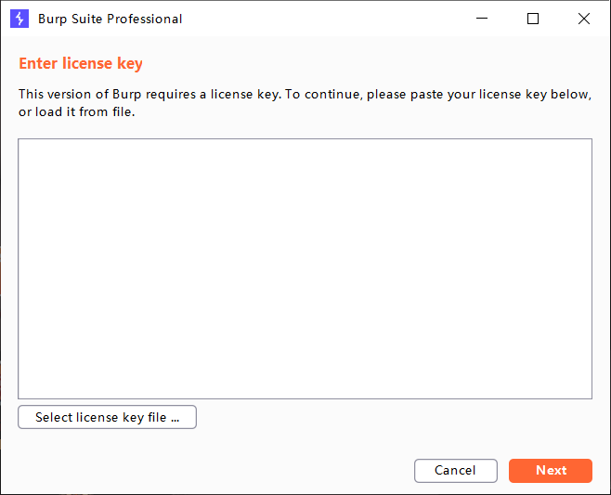Minimize the Burp Suite Professional window

point(482,19)
